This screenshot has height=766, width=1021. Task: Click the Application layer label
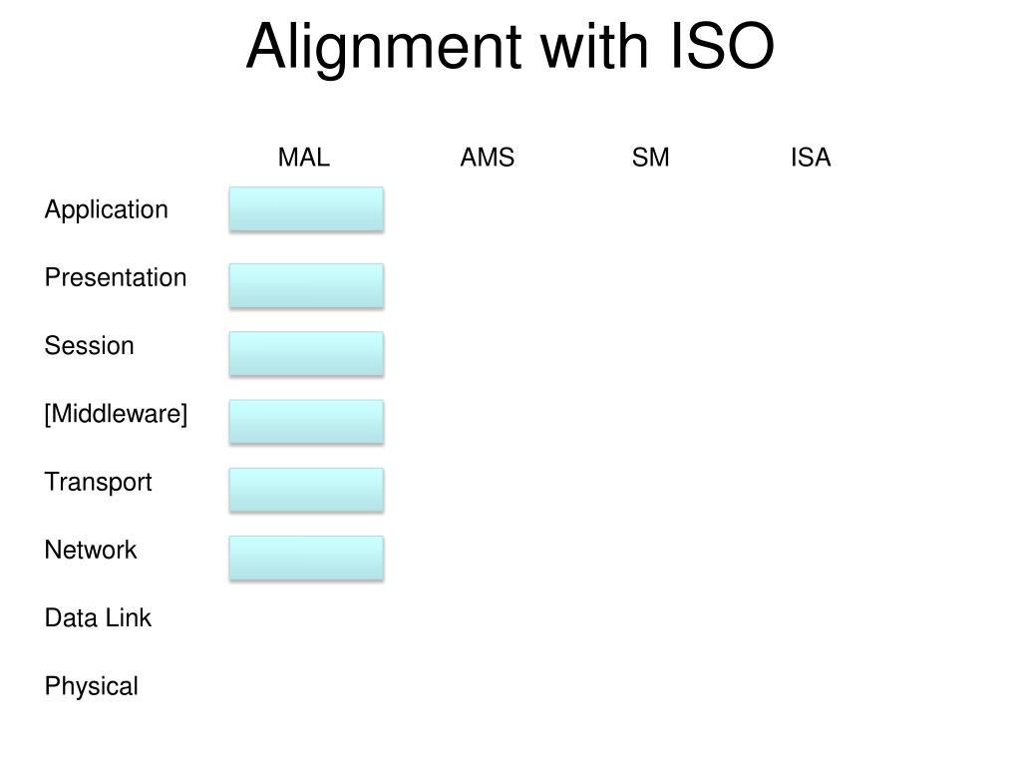[x=106, y=209]
